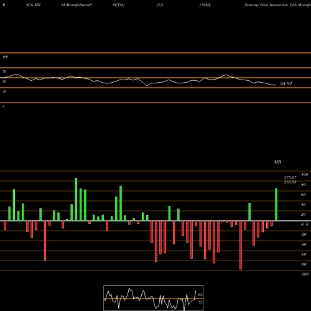The height and width of the screenshot is (311, 311).
Task: Click the 'SI & MR' header text
Action: point(33,5)
